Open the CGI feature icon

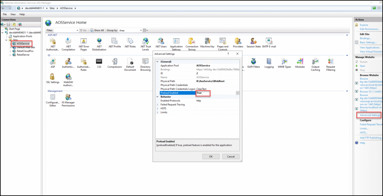point(99,63)
